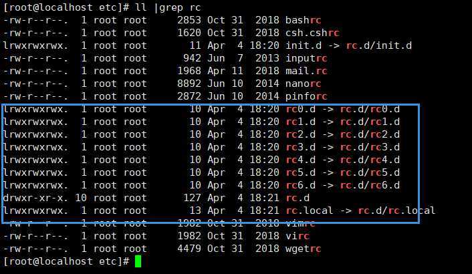Click the green cursor block at the prompt
Screen dimensions: 472x274
[138, 261]
